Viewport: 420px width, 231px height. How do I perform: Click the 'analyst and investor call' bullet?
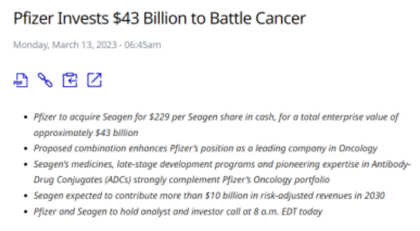[177, 211]
